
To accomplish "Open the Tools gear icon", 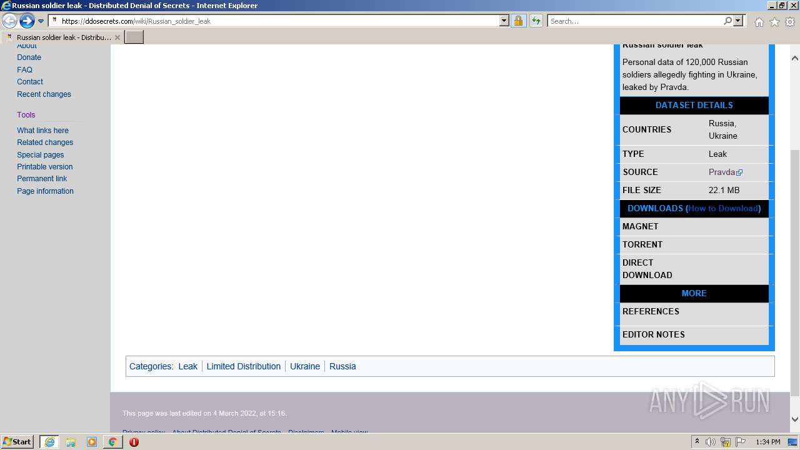I will click(x=790, y=22).
